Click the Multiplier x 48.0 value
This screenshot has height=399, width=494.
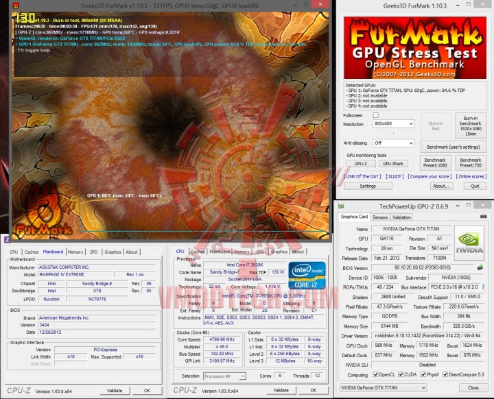pos(223,346)
